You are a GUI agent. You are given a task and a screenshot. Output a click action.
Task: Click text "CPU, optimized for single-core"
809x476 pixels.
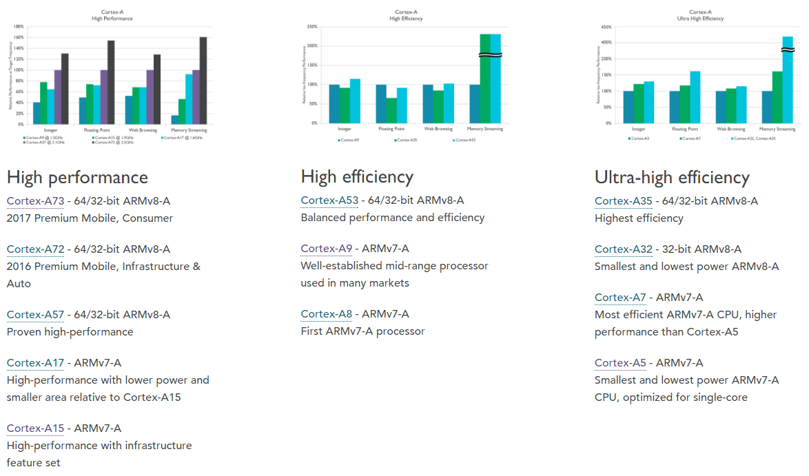pyautogui.click(x=670, y=397)
